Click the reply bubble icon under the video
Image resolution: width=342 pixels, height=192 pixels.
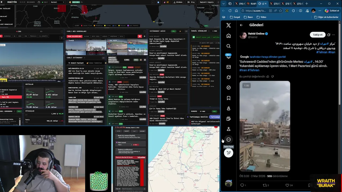(242, 185)
